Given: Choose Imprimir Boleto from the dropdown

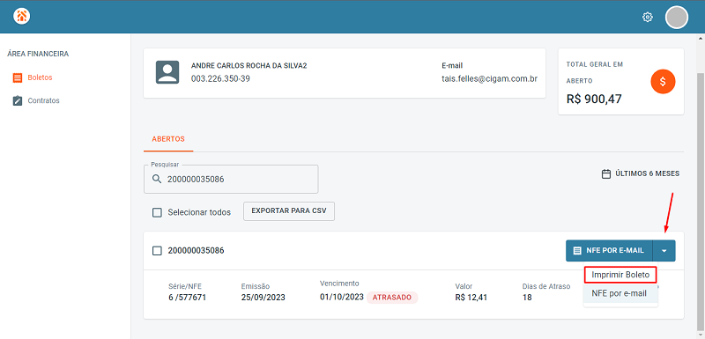Looking at the screenshot, I should (x=620, y=275).
